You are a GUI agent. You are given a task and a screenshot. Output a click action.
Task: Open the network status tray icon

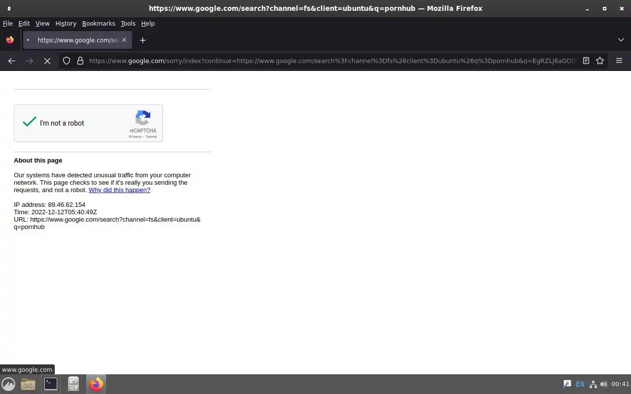[593, 384]
